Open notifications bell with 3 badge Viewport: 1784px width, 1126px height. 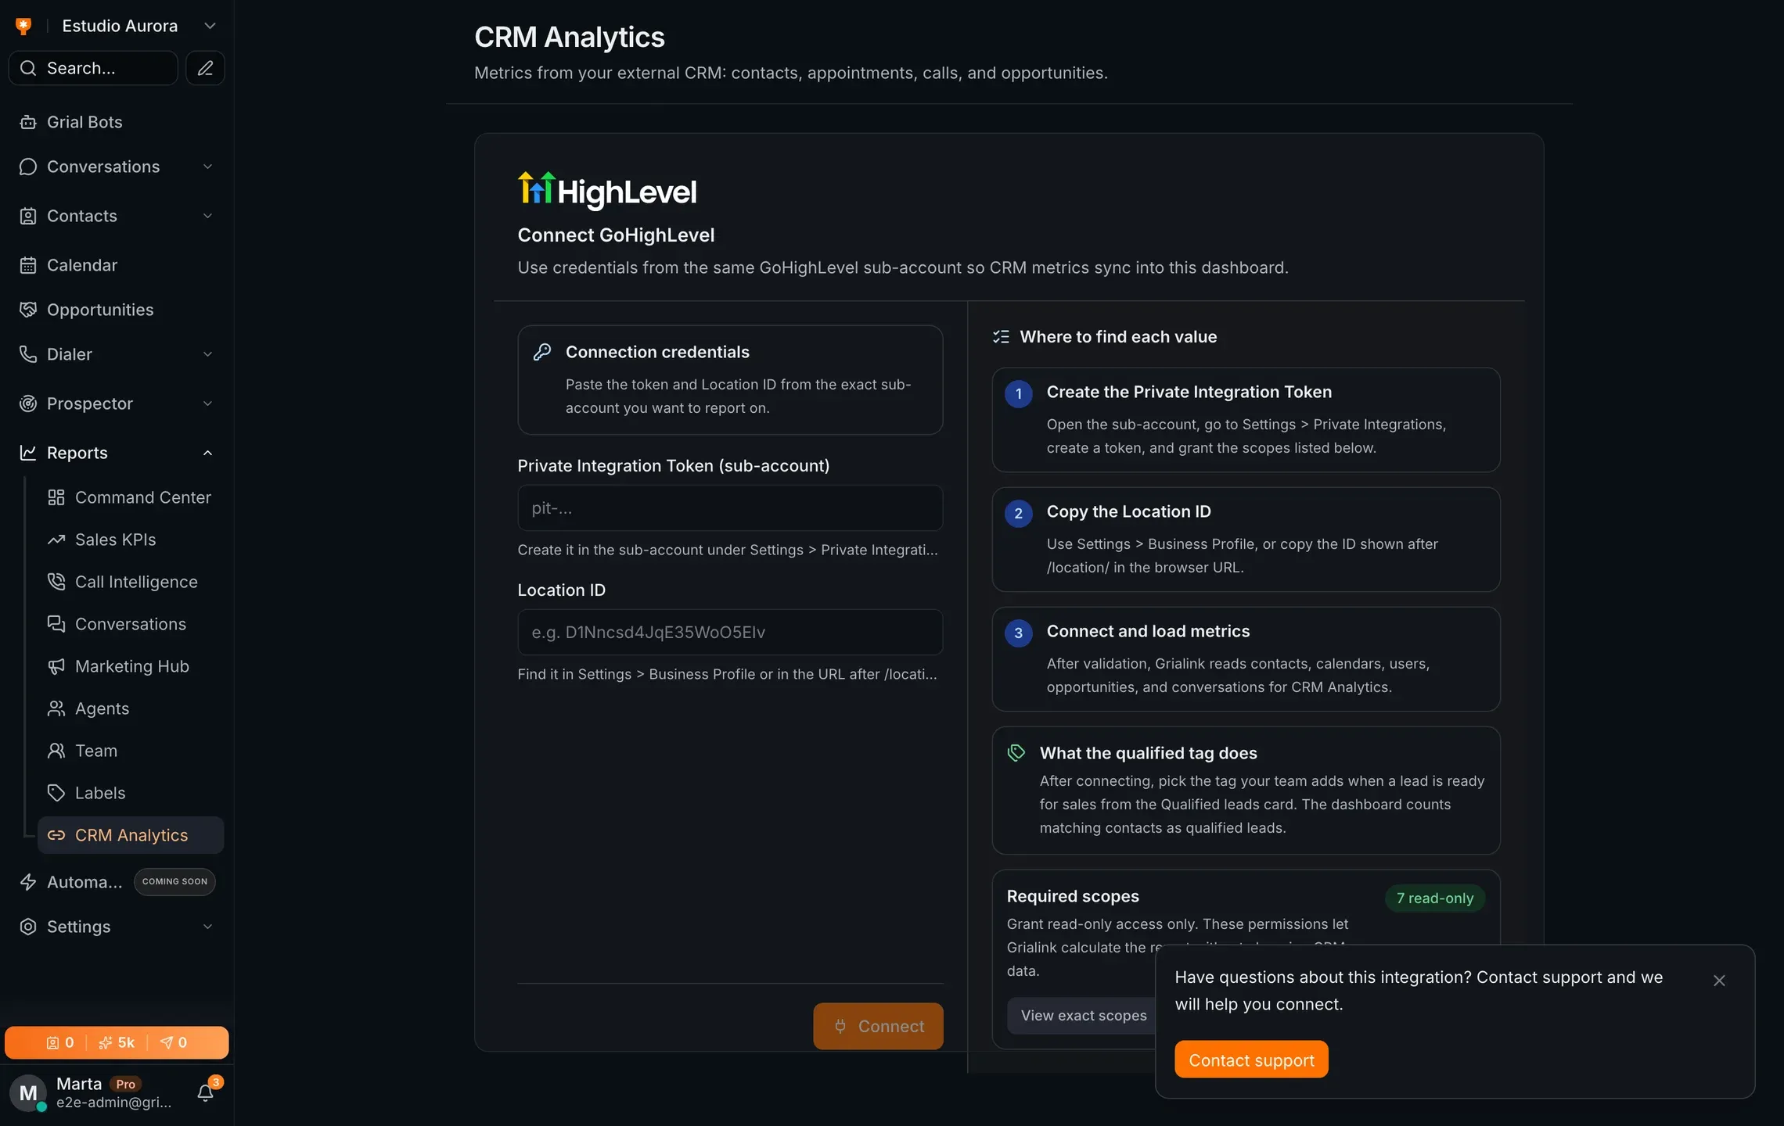tap(207, 1092)
